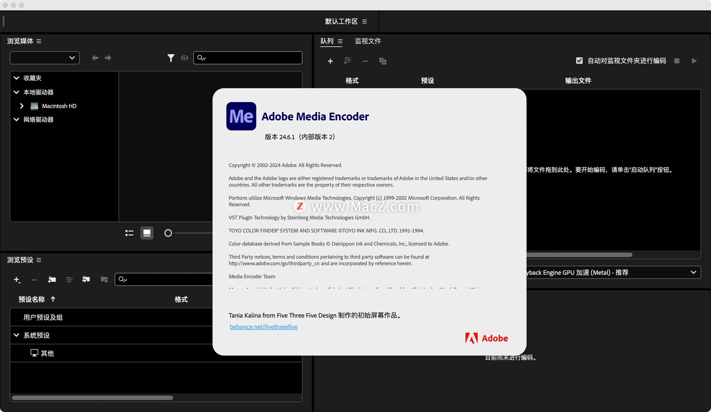Click the preset browser horizontal scrollbar
The width and height of the screenshot is (711, 412).
92,398
